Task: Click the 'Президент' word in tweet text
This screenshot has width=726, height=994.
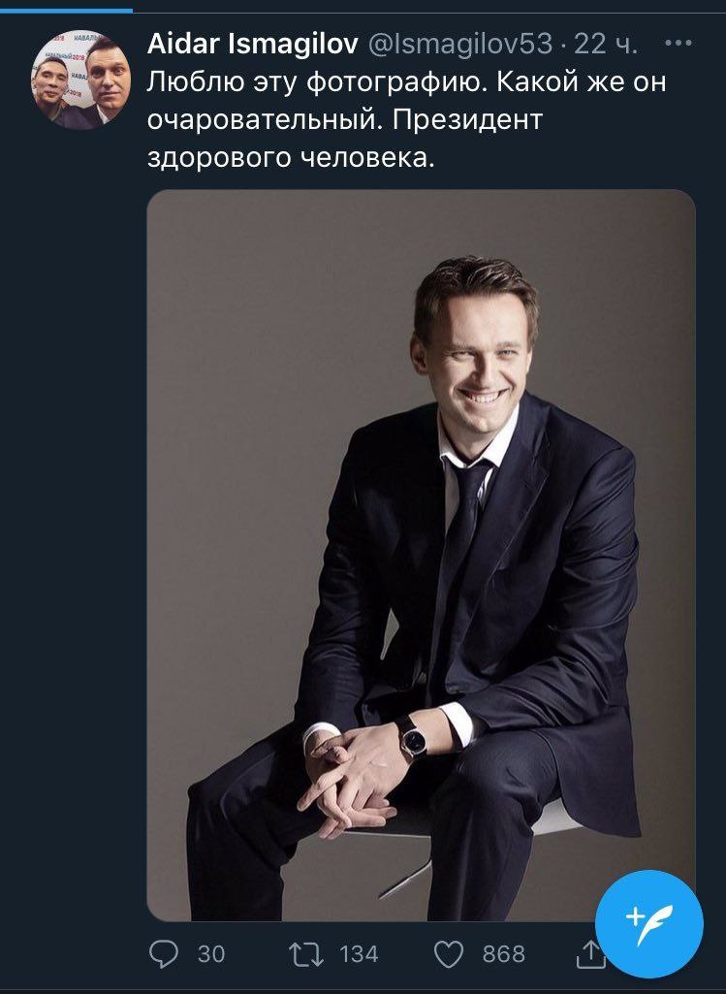Action: point(467,120)
